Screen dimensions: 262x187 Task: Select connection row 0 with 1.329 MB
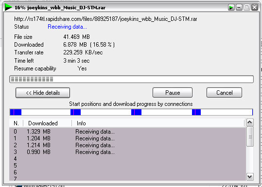click(x=128, y=132)
